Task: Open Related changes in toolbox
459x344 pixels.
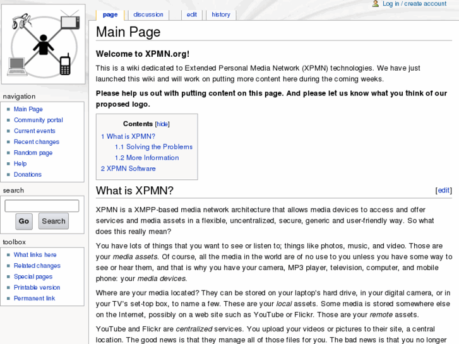Action: (x=37, y=266)
